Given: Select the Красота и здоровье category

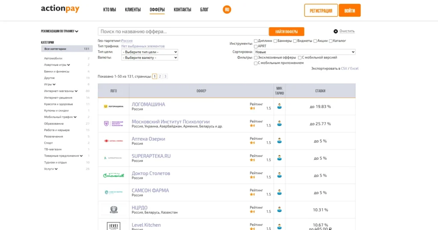Looking at the screenshot, I should coord(58,104).
